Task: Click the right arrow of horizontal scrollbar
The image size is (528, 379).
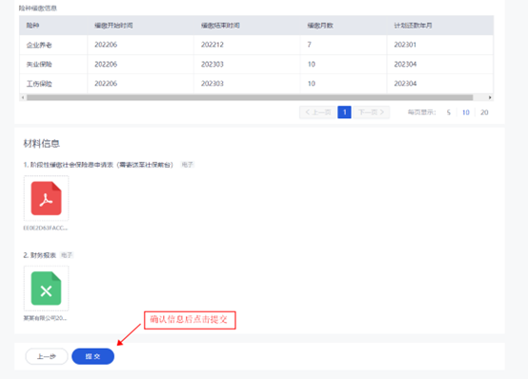Action: pyautogui.click(x=490, y=98)
